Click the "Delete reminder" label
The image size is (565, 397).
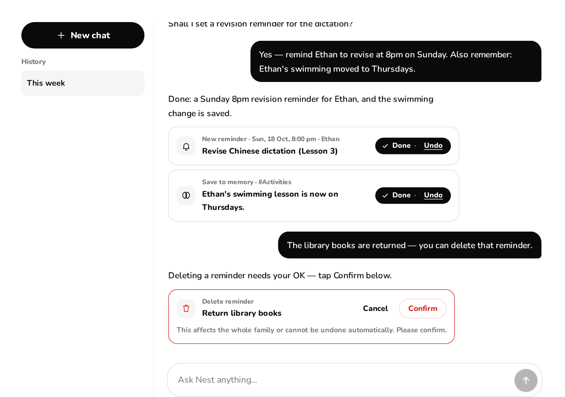pos(228,301)
